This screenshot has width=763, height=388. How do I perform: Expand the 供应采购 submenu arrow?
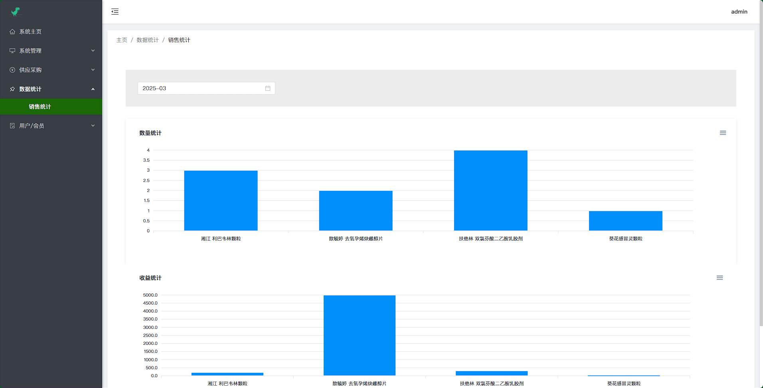coord(93,70)
